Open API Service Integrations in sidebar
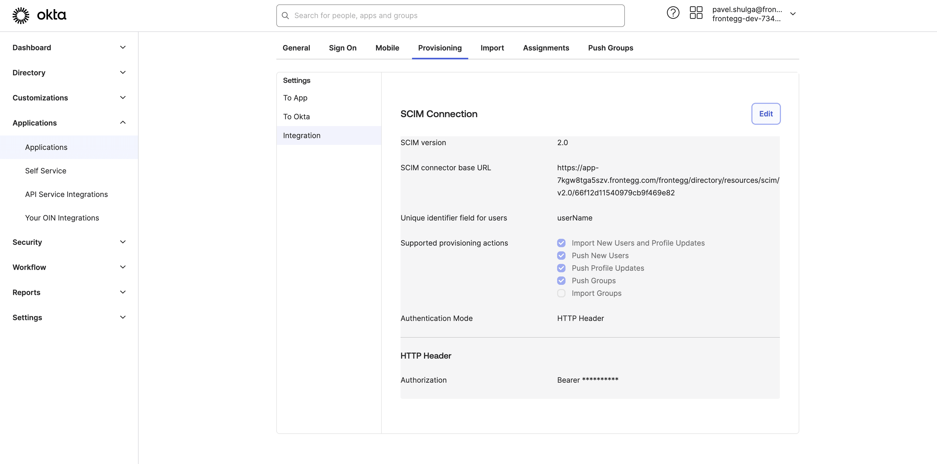This screenshot has height=464, width=937. pos(69,194)
